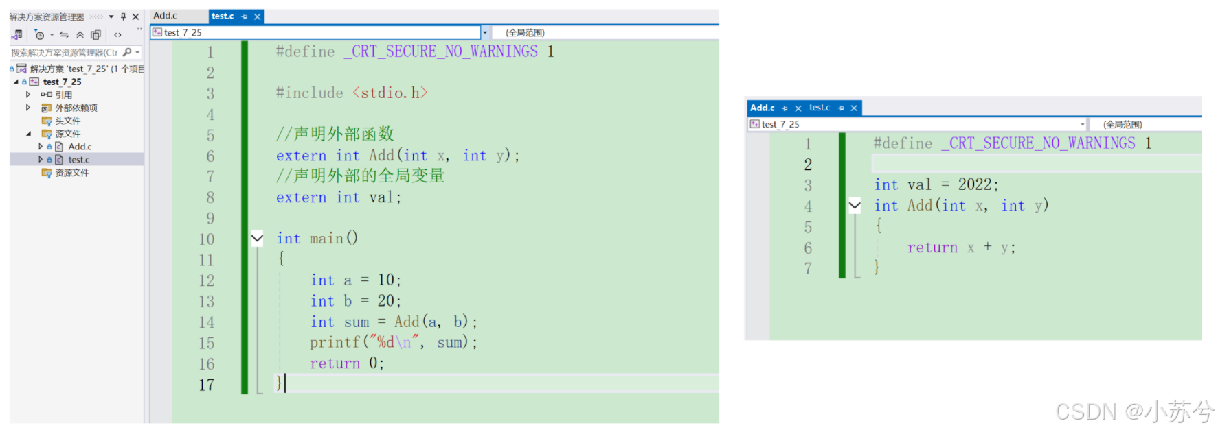This screenshot has height=432, width=1218.
Task: Click view code angle brackets icon
Action: 117,34
